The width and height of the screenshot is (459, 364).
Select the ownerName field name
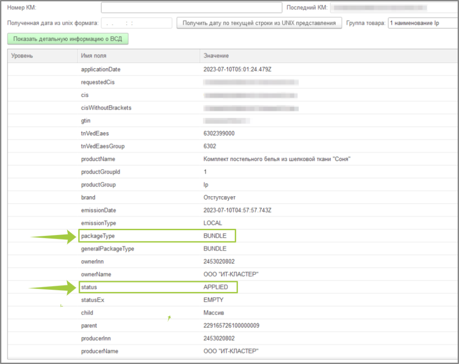[96, 274]
